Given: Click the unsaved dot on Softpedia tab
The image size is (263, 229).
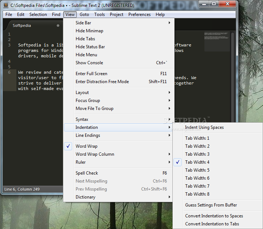Looking at the screenshot, I should pos(58,26).
